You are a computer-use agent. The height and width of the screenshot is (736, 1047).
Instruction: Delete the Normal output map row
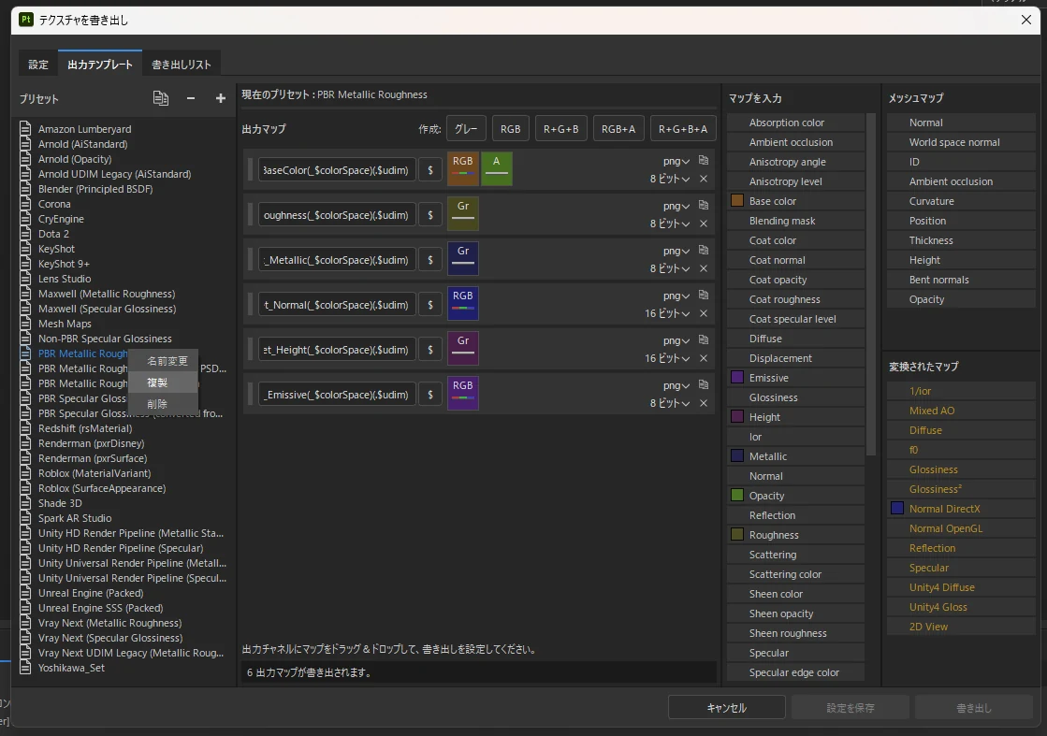(x=703, y=313)
